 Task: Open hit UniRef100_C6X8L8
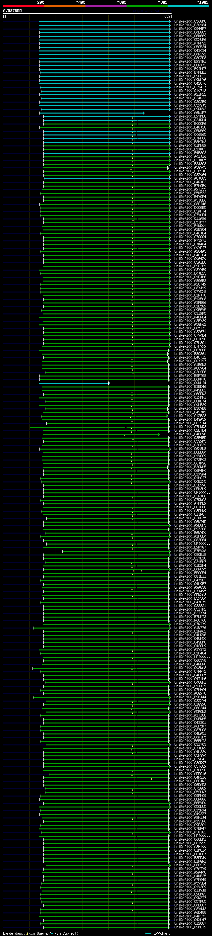(x=190, y=449)
